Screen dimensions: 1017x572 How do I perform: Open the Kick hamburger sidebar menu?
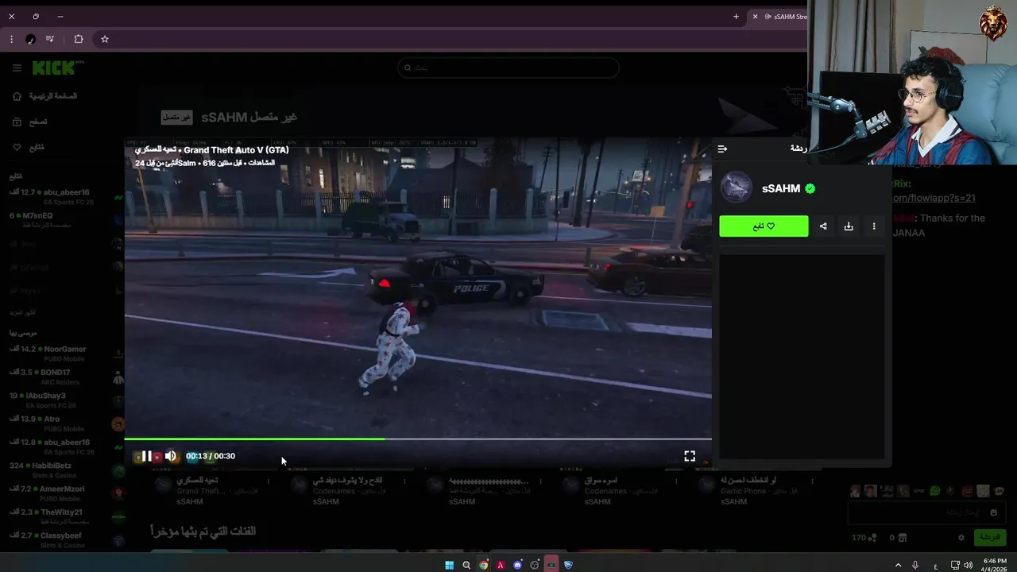coord(17,68)
